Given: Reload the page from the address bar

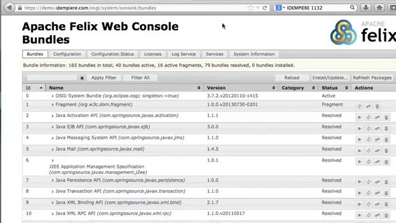Looking at the screenshot, I should 265,8.
